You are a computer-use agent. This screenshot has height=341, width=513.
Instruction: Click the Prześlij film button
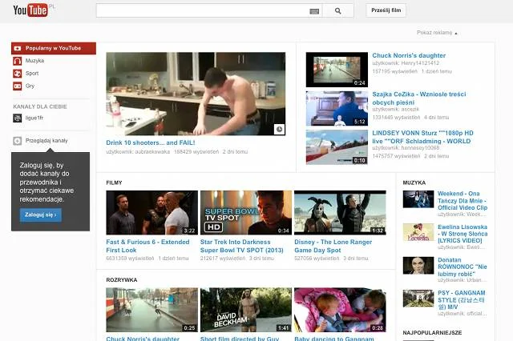[386, 10]
